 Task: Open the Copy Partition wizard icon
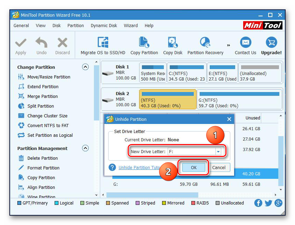(x=144, y=43)
